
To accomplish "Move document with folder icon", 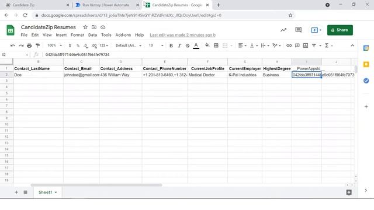I will click(94, 27).
